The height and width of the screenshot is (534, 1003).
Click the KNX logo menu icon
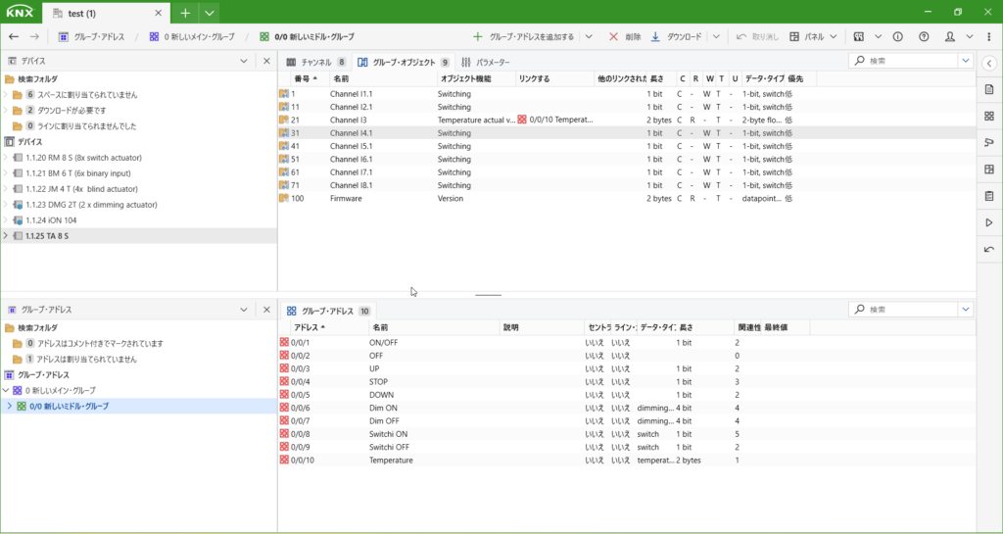coord(22,12)
